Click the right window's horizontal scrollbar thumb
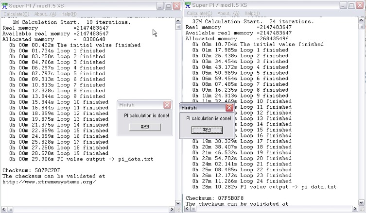 pyautogui.click(x=193, y=209)
